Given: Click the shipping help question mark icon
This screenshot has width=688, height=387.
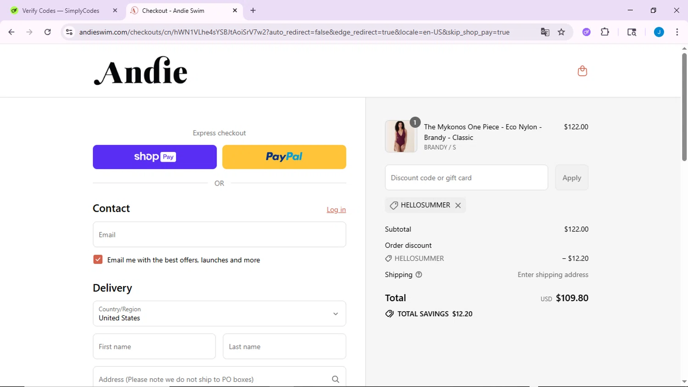Looking at the screenshot, I should coord(419,275).
